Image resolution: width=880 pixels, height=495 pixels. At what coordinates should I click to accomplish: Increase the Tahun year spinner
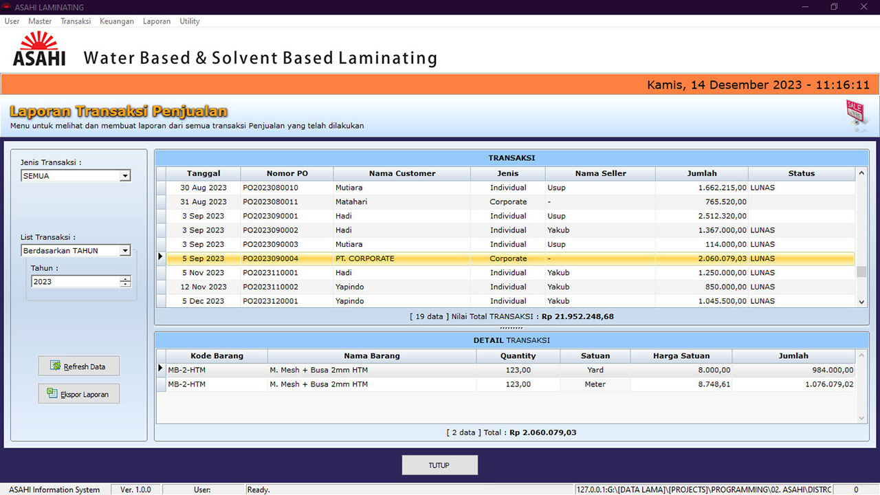point(124,278)
